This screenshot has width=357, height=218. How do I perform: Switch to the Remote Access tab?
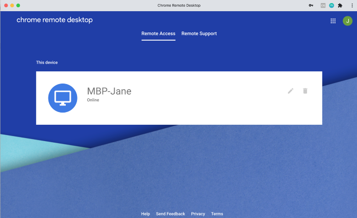click(x=158, y=34)
